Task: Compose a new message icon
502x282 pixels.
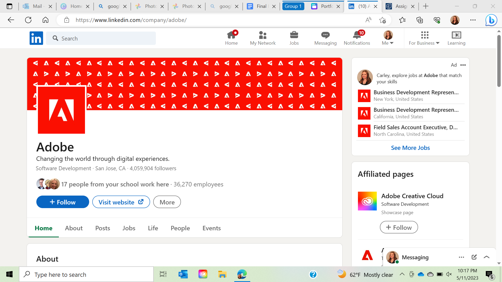Action: [x=474, y=257]
